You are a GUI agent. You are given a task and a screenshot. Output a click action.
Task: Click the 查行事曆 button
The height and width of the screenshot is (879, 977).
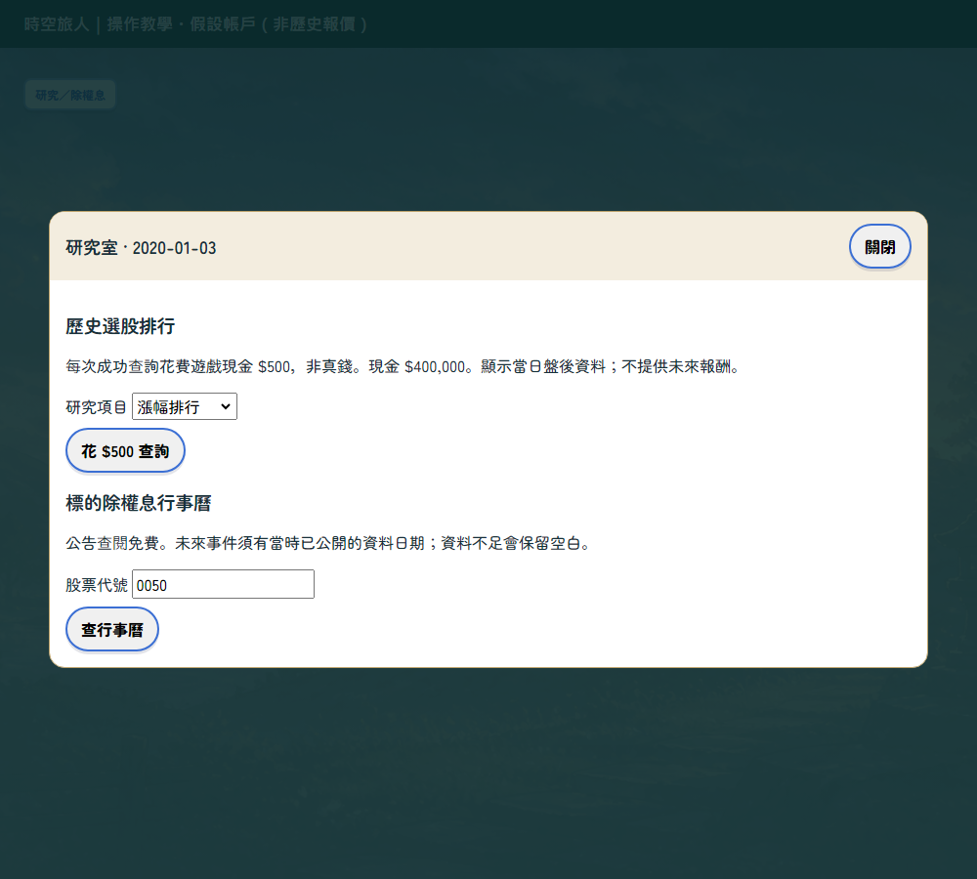[112, 629]
